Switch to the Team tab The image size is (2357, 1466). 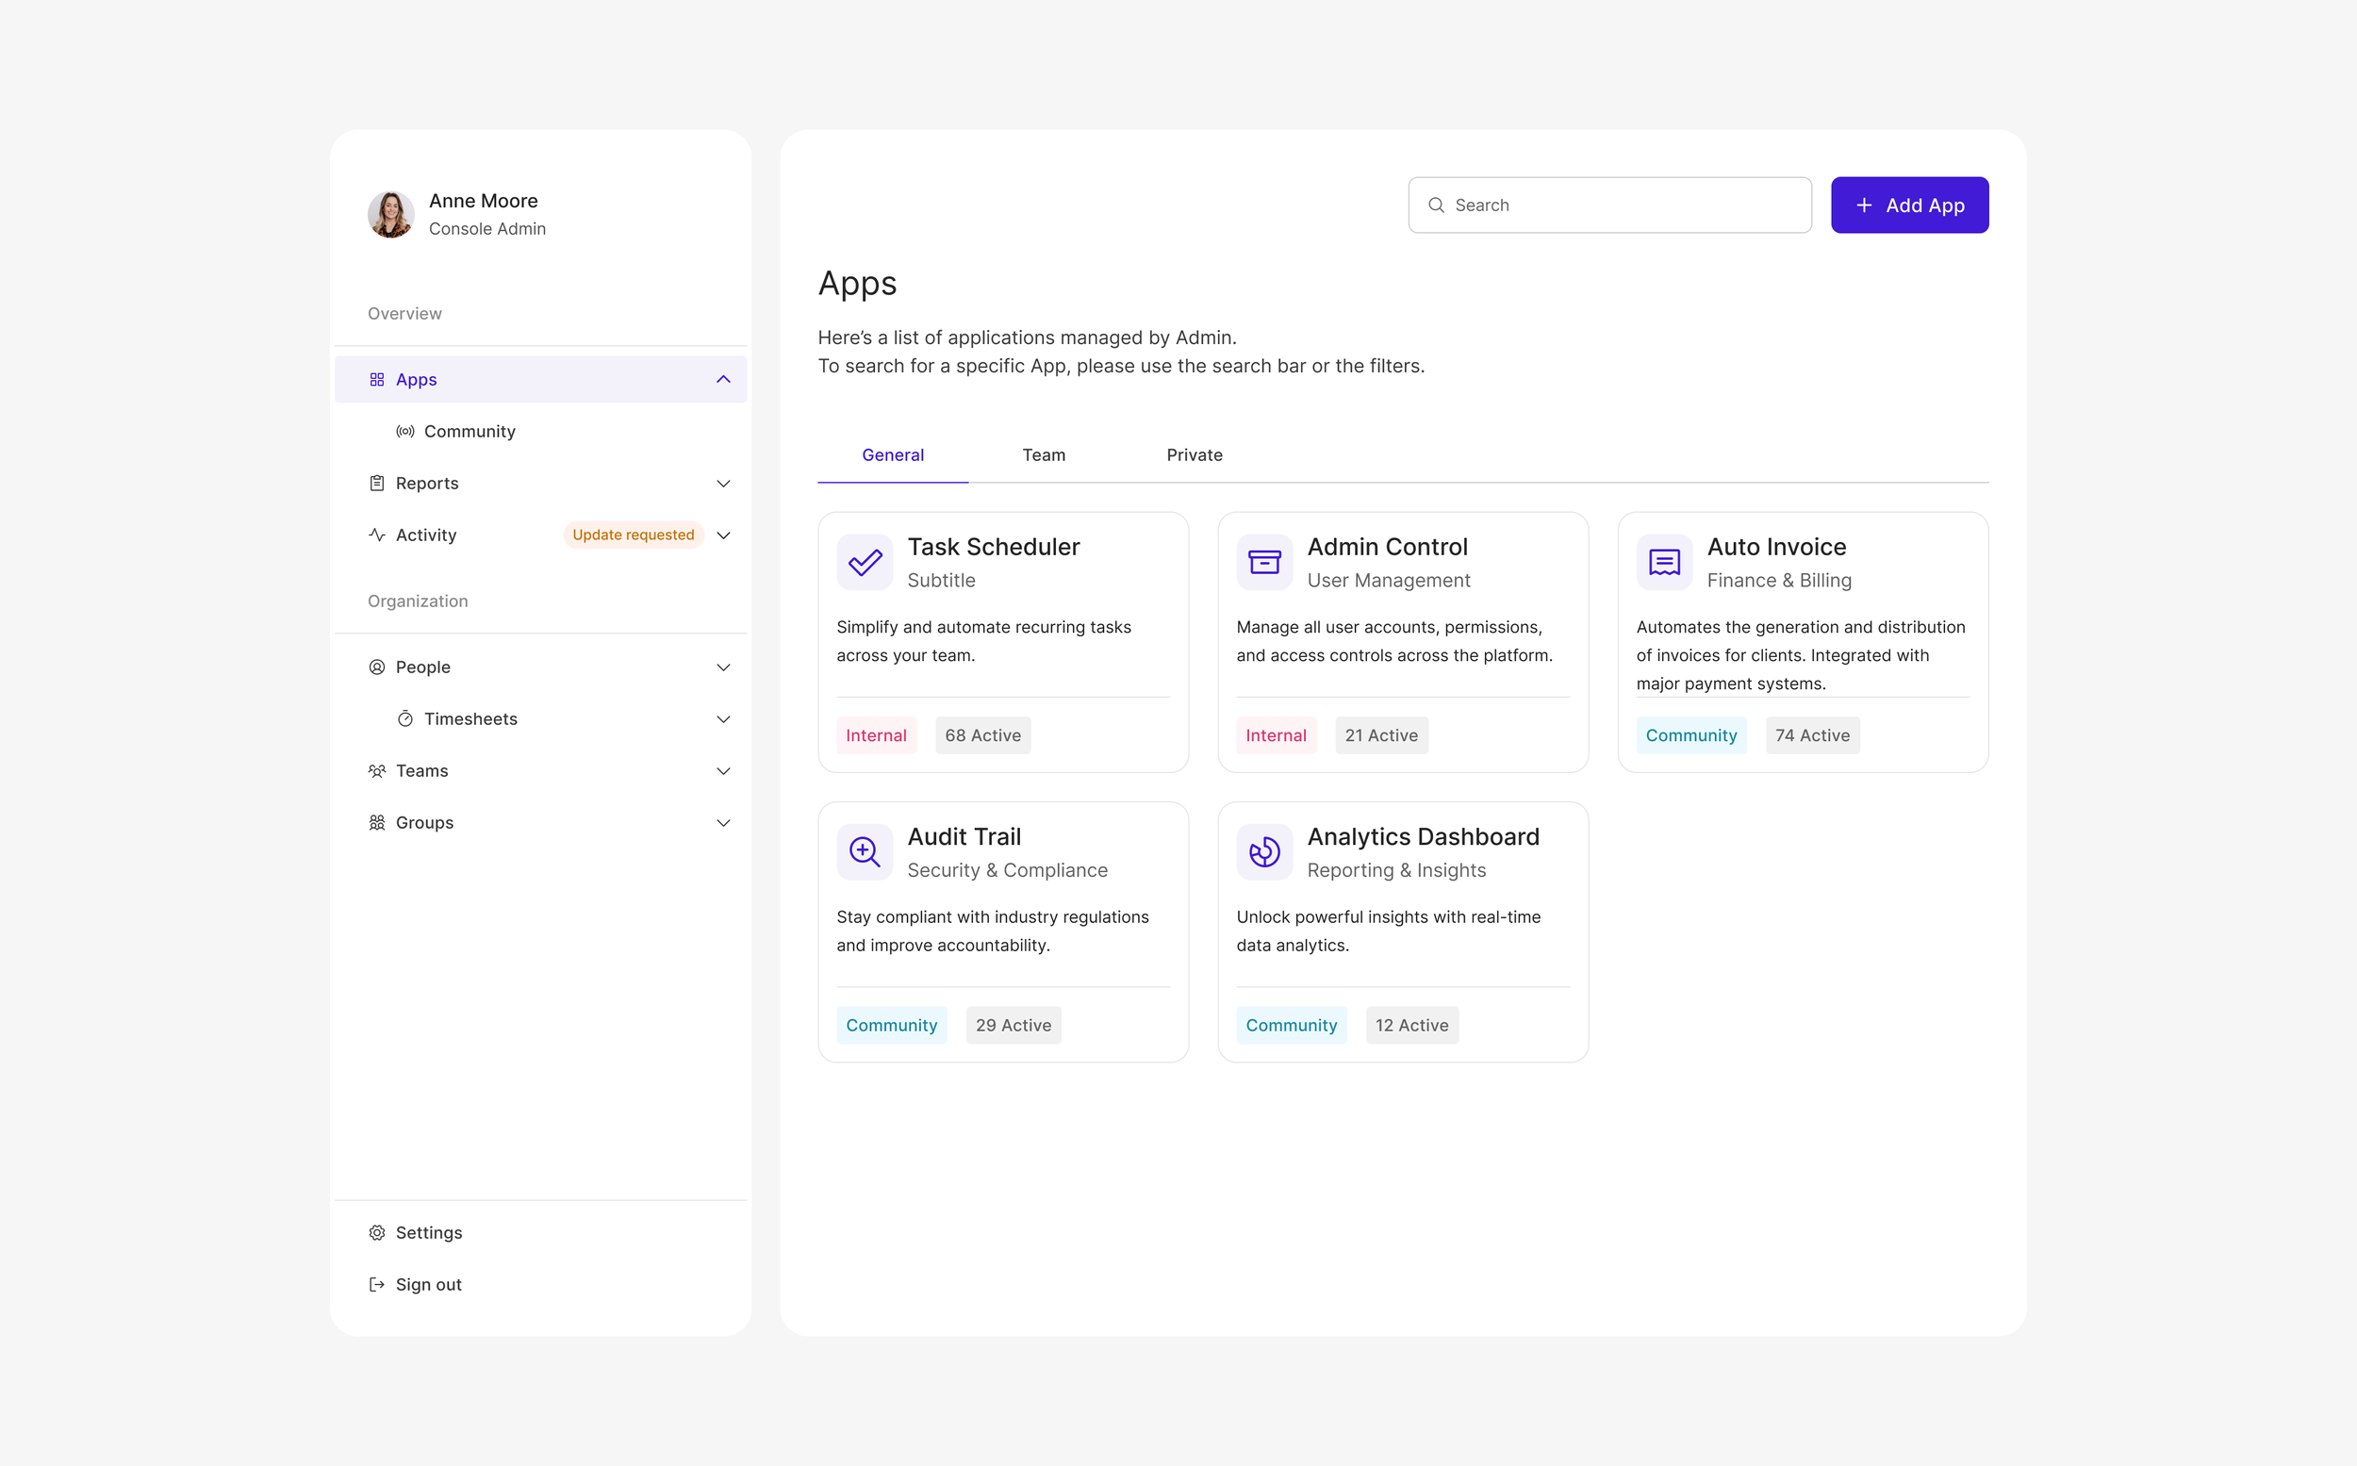[x=1044, y=454]
